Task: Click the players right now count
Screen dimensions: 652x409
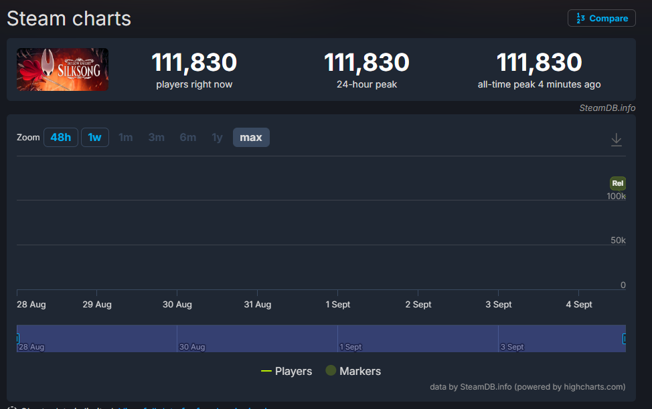Action: 194,62
